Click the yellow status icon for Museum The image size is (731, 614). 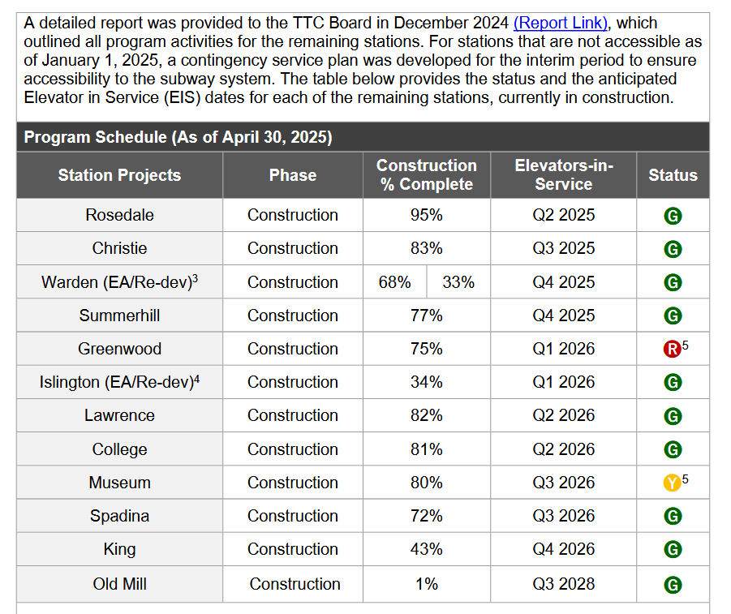click(x=671, y=483)
